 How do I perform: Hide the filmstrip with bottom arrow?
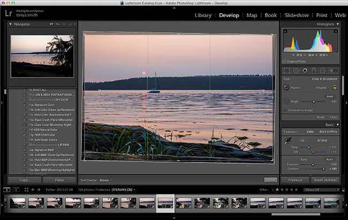174,218
